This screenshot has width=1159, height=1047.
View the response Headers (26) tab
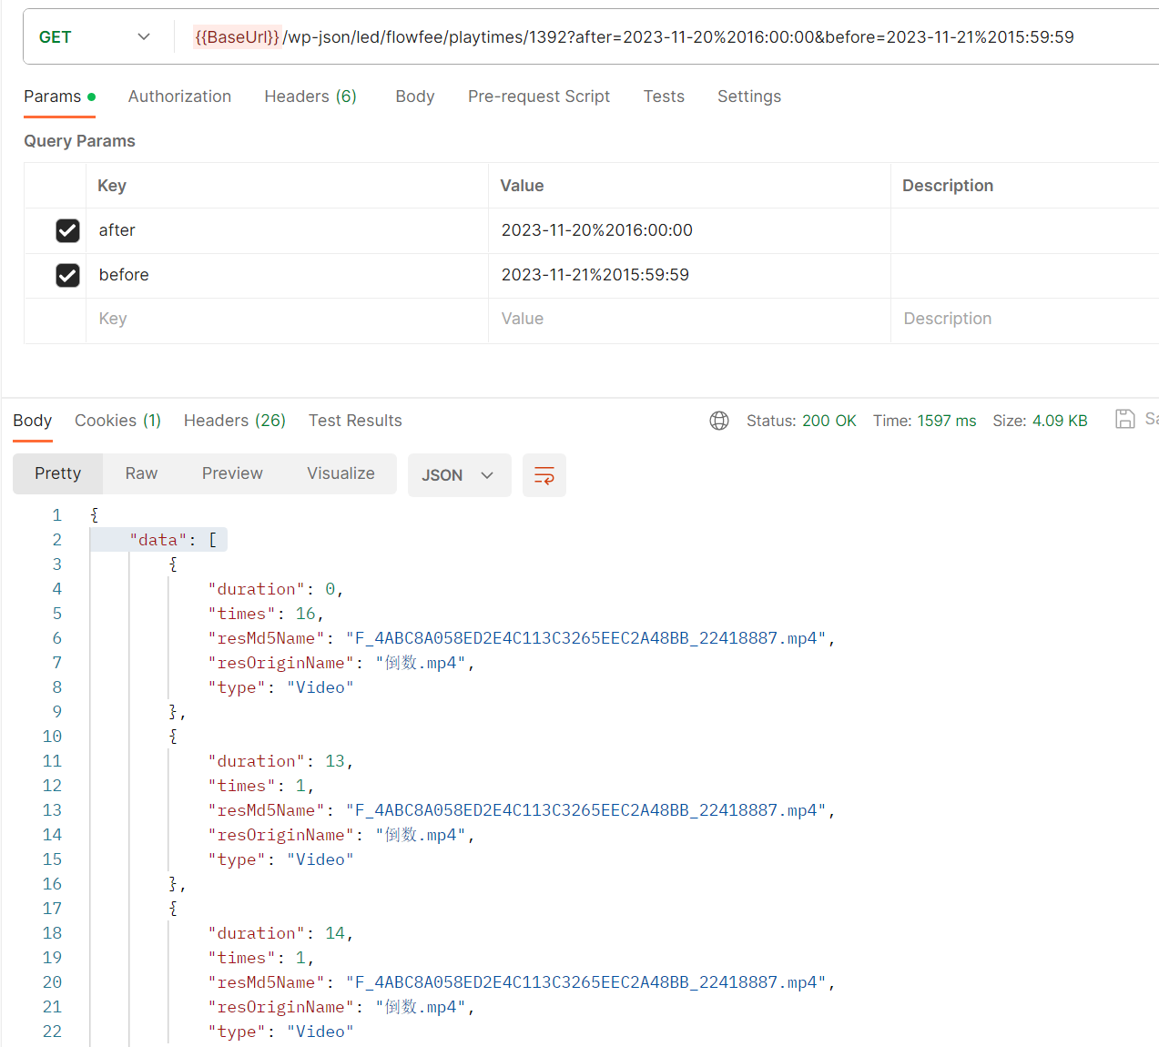pyautogui.click(x=235, y=421)
